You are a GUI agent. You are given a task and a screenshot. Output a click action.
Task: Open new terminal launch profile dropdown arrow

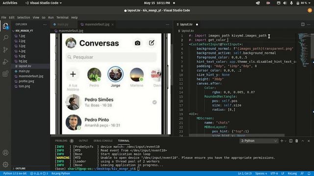(286, 141)
